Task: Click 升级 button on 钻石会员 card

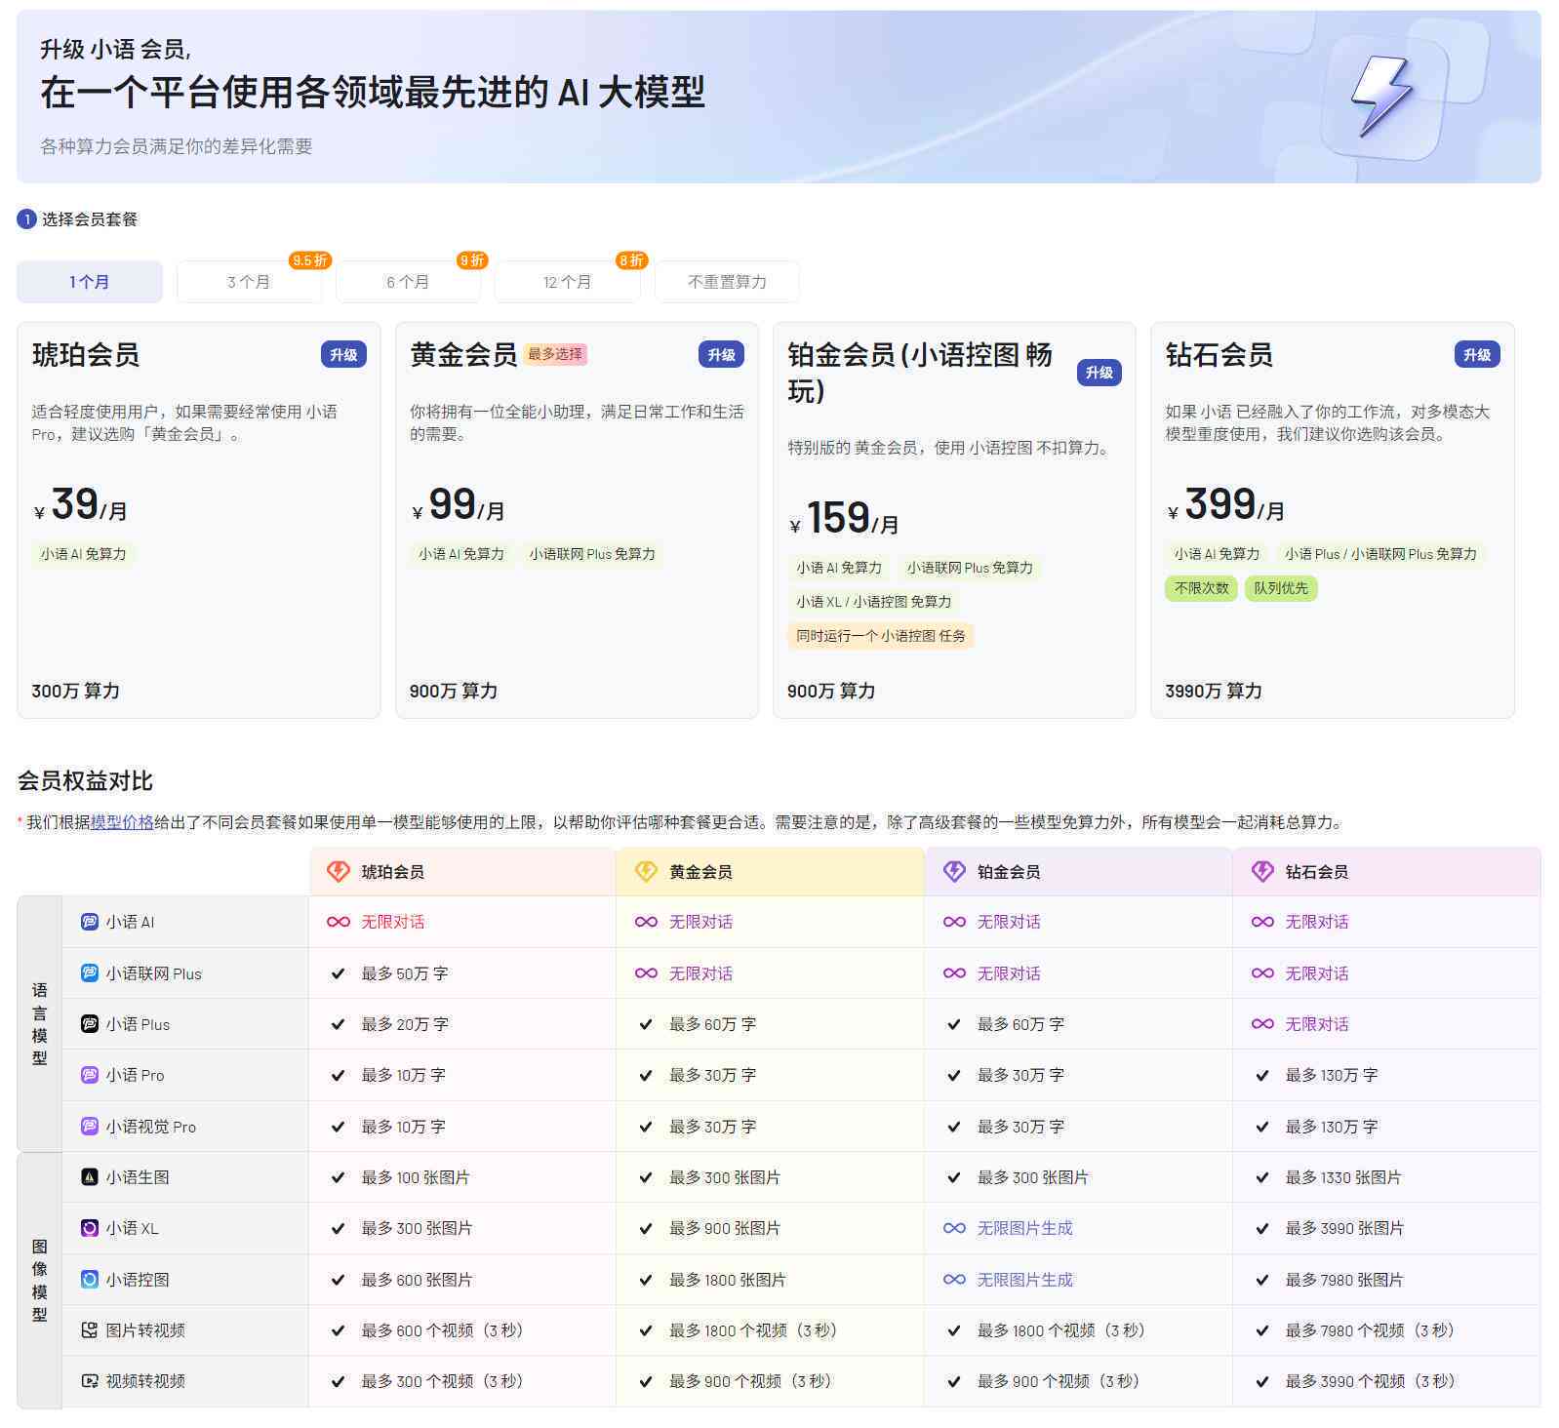Action: coord(1477,354)
